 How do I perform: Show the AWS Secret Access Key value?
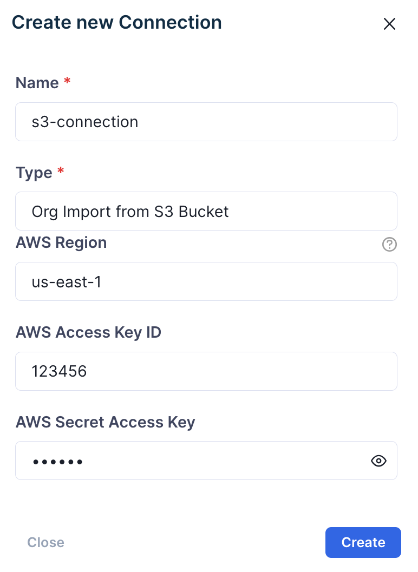pyautogui.click(x=378, y=461)
